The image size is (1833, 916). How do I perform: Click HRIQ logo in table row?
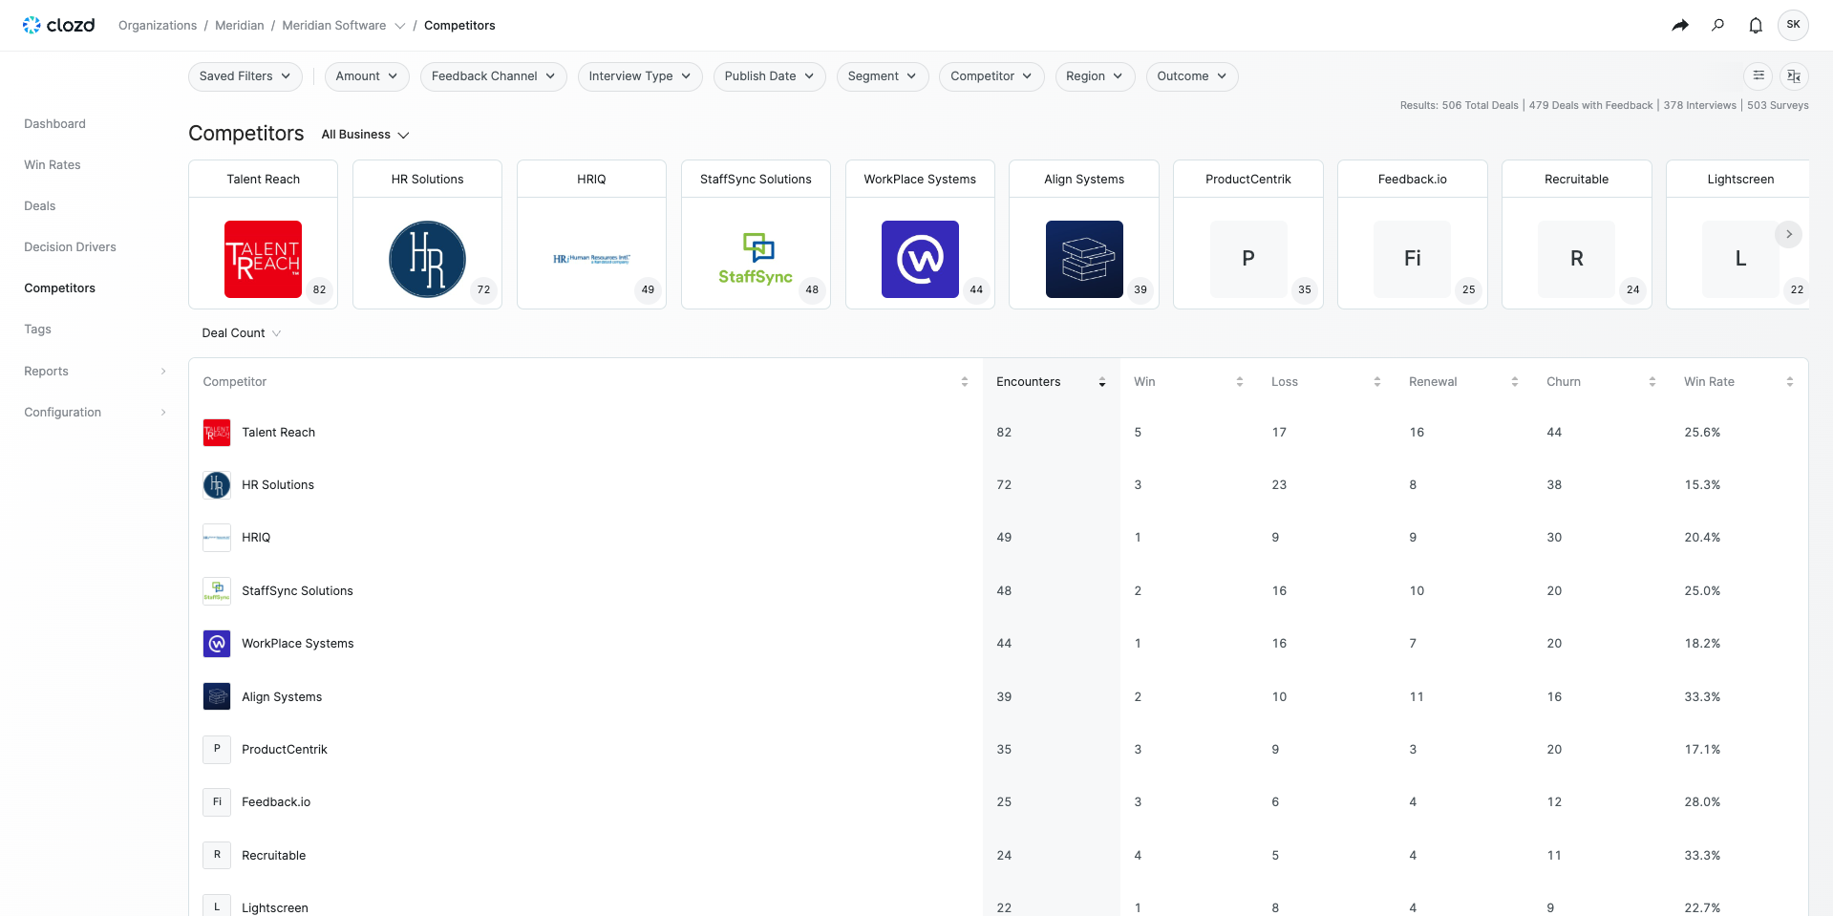217,538
